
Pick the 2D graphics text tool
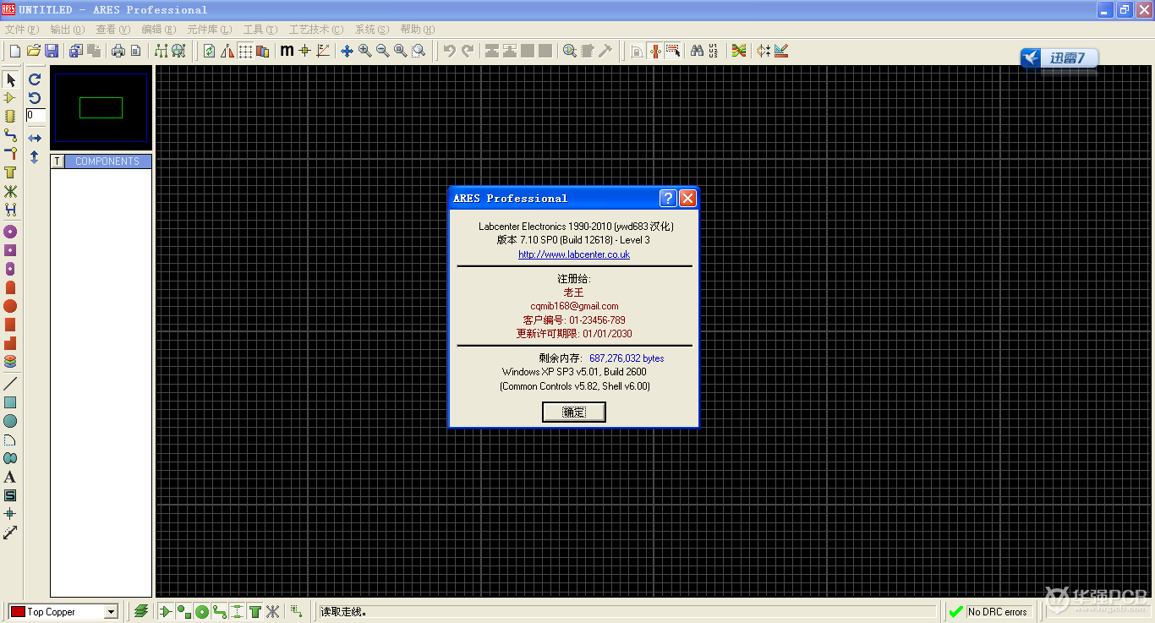10,478
